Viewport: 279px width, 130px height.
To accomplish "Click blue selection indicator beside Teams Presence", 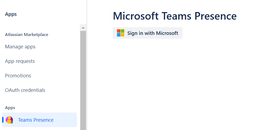I will coord(3,120).
